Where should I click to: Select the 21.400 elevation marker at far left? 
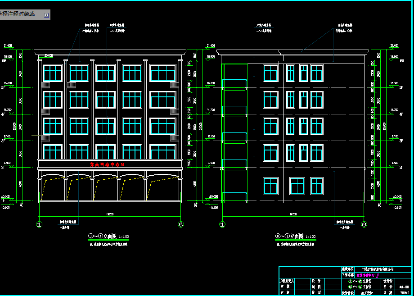[x=8, y=46]
